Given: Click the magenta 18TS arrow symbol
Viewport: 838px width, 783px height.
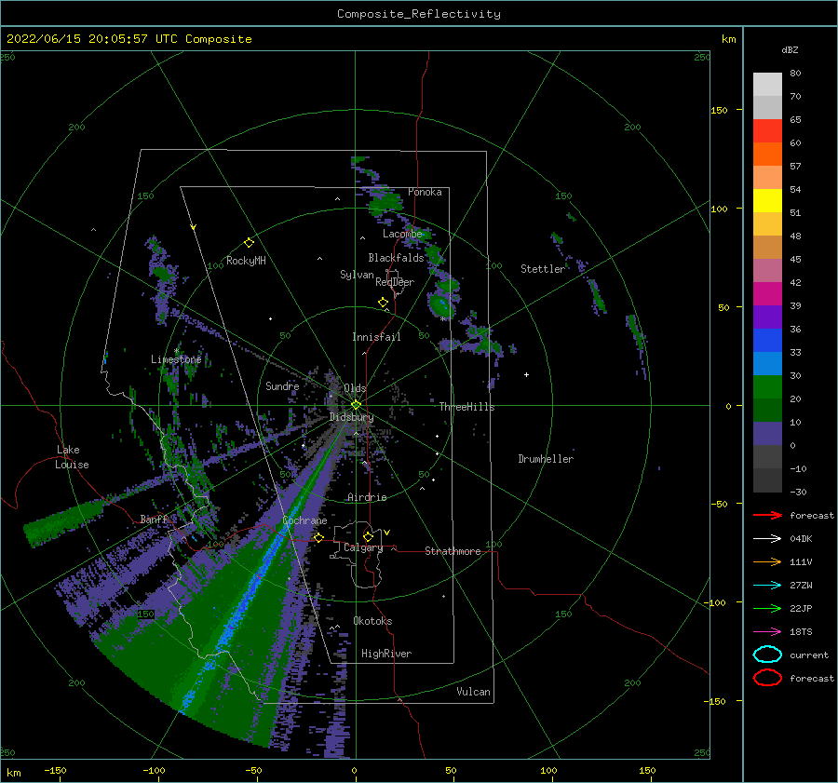Looking at the screenshot, I should tap(767, 632).
